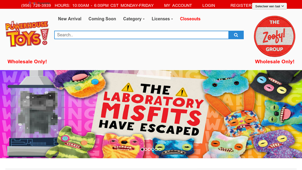The width and height of the screenshot is (302, 170).
Task: Expand the Category dropdown menu
Action: tap(134, 19)
